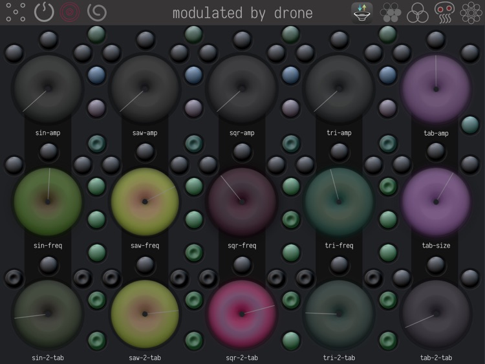
Task: Click dark button directly above sqr-freq knob
Action: pyautogui.click(x=242, y=152)
